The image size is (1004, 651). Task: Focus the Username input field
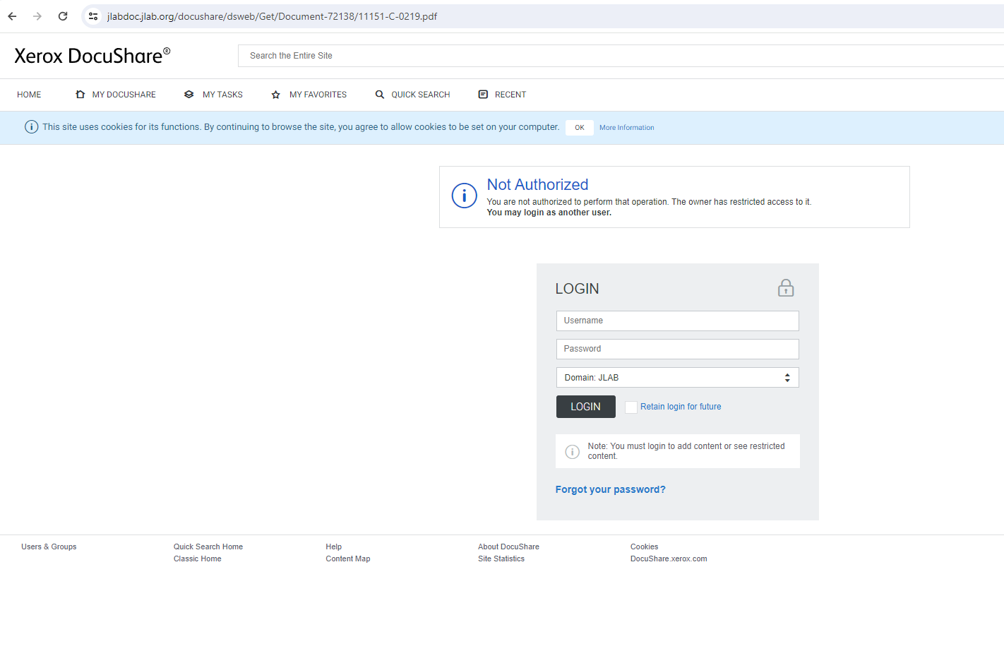pyautogui.click(x=677, y=321)
